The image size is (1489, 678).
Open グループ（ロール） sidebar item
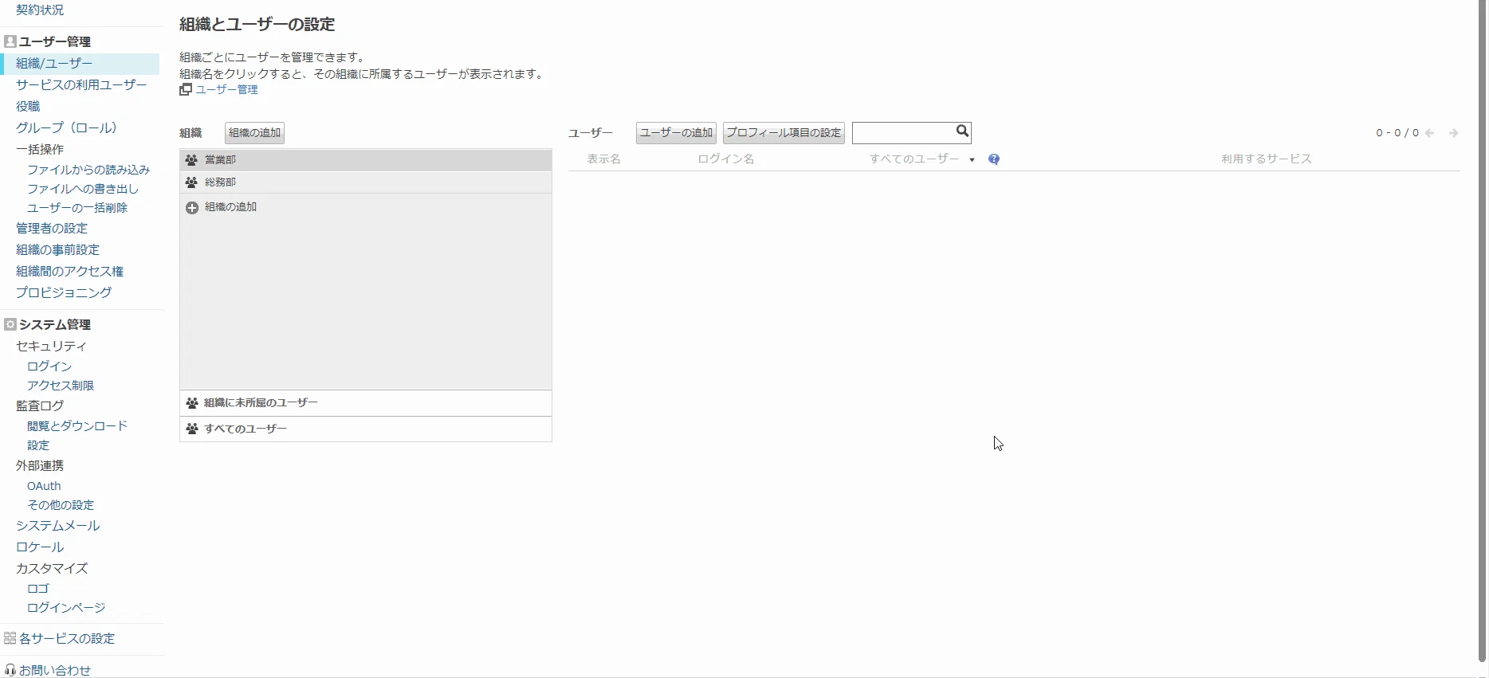click(x=67, y=128)
